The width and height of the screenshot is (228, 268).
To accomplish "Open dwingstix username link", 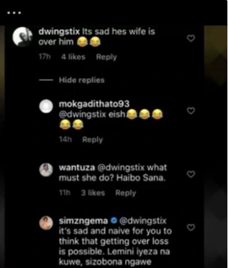I will click(59, 32).
